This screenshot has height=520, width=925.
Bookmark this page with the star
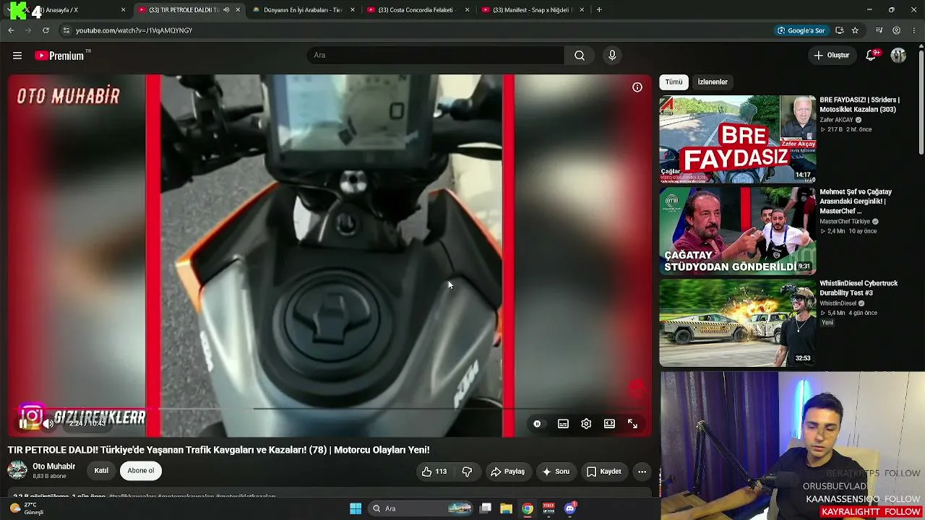(x=855, y=30)
